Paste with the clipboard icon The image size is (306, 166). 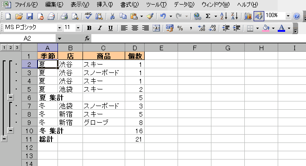(x=134, y=16)
